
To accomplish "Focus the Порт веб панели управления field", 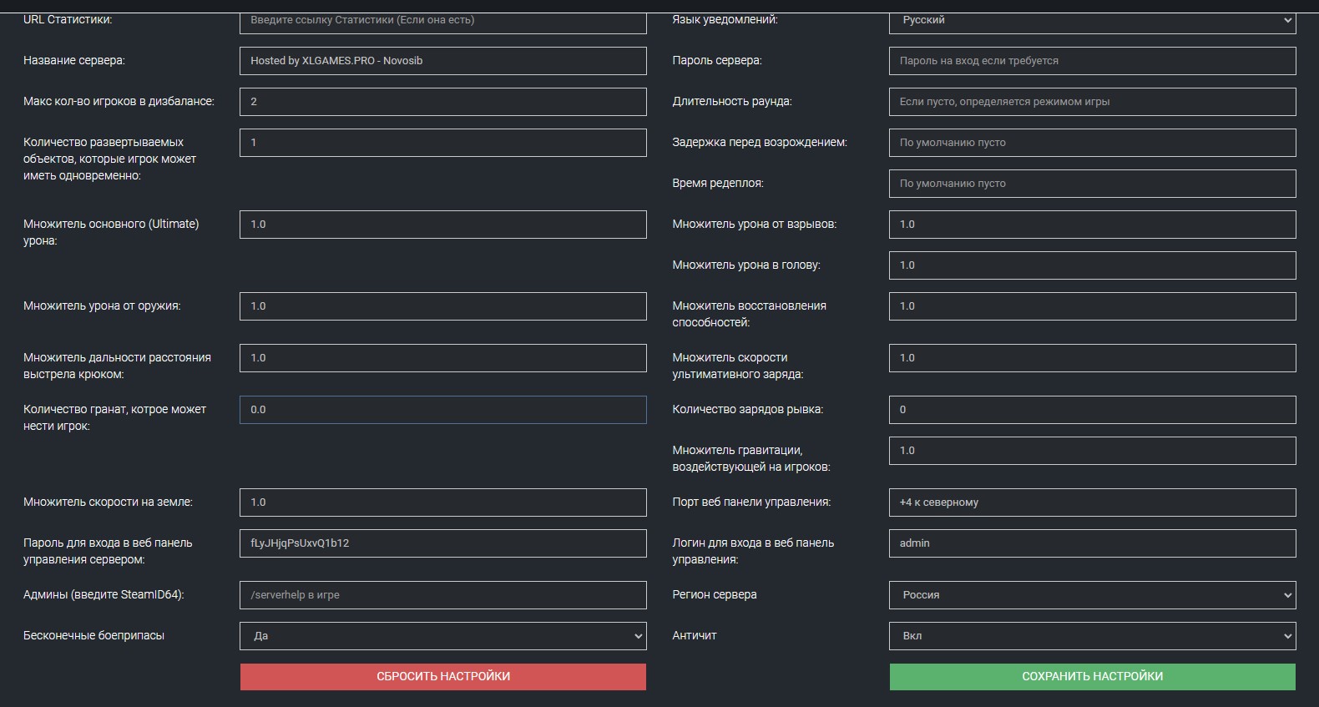I will pos(1092,502).
